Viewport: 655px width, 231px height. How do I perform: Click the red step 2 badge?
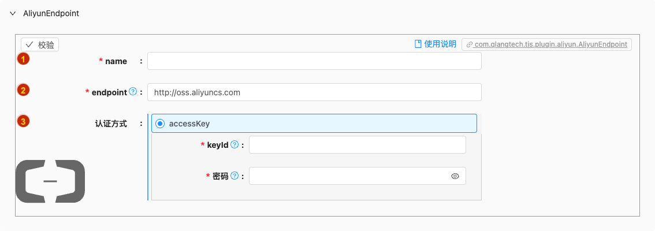point(23,90)
